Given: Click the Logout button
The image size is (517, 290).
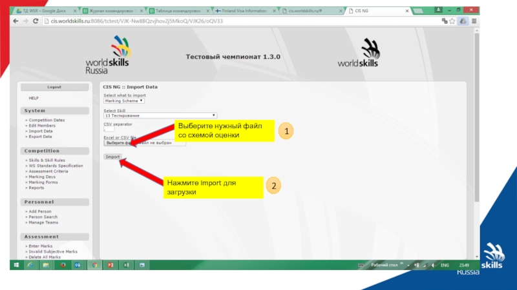Looking at the screenshot, I should coord(54,86).
